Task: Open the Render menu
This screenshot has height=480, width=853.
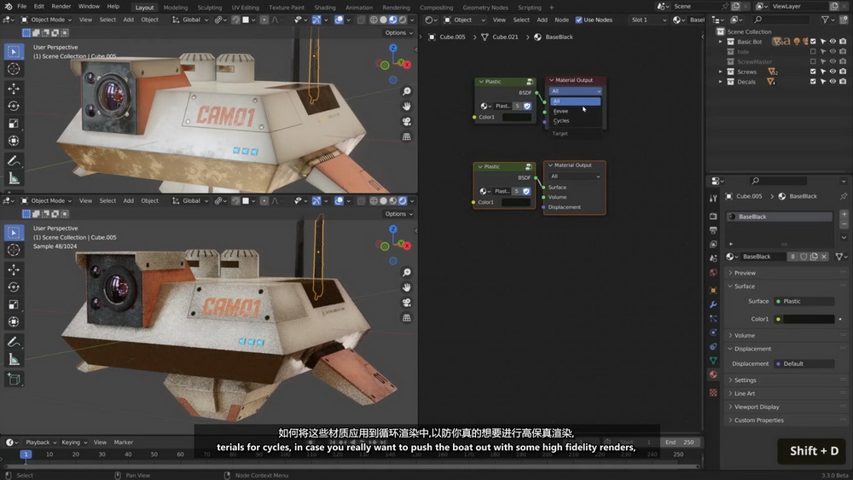Action: [x=61, y=7]
